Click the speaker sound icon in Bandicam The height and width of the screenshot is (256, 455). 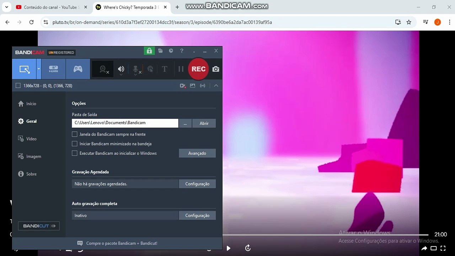(x=121, y=69)
